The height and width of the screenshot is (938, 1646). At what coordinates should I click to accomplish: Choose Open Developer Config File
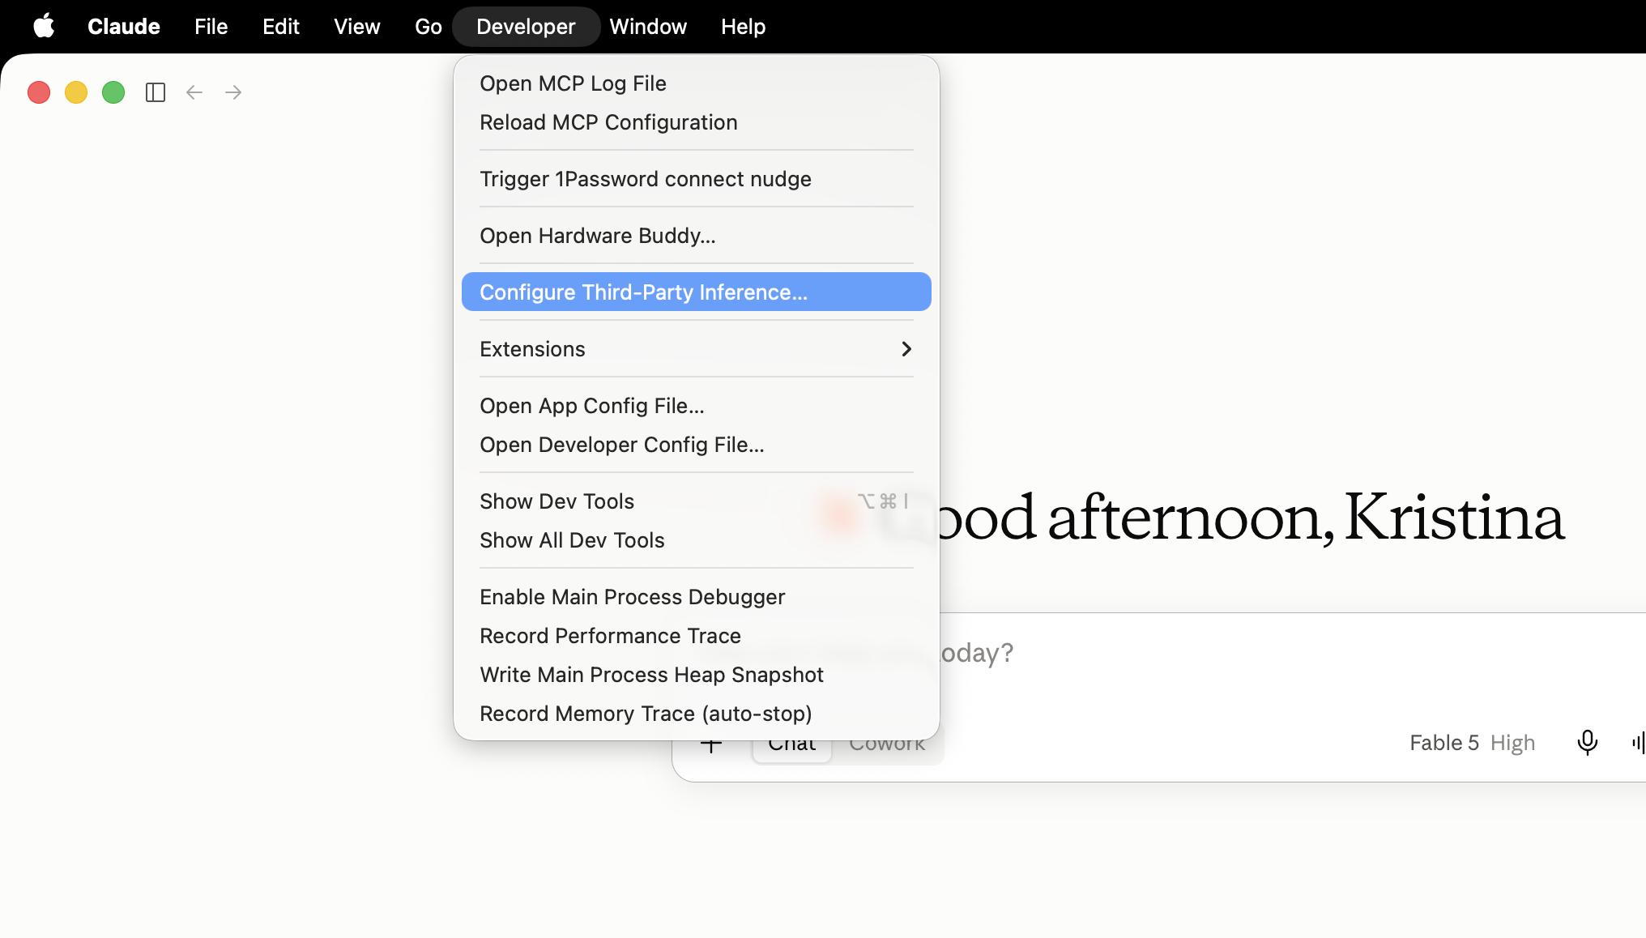click(x=697, y=445)
